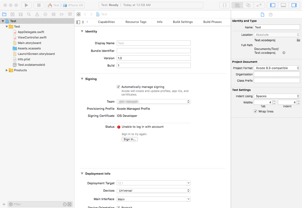Open the target selector stepper
Screen dimensions: 302x208
83,22
